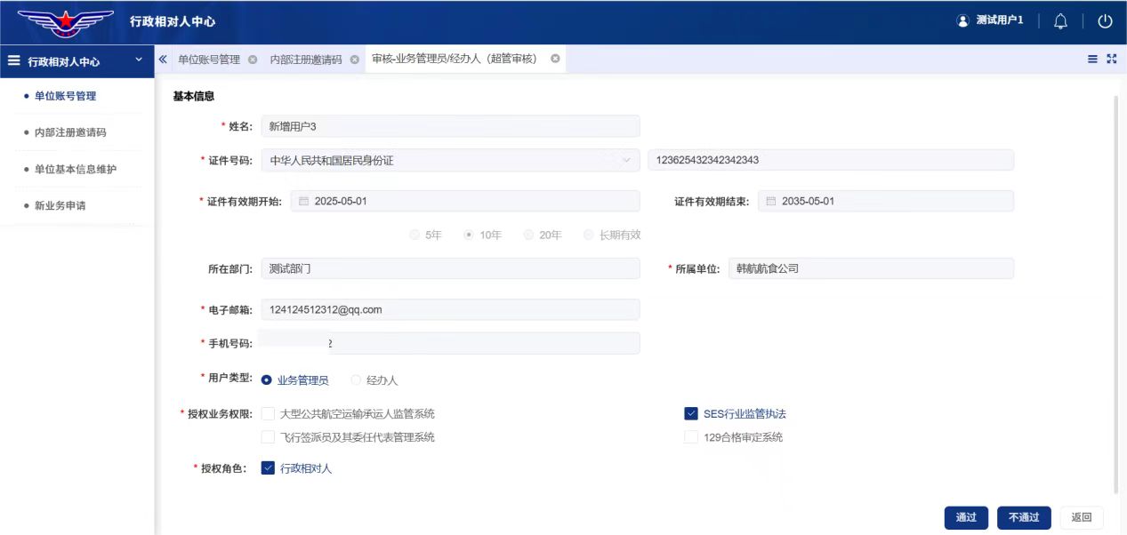Click calendar icon in 证件有效期开始 field

point(303,201)
